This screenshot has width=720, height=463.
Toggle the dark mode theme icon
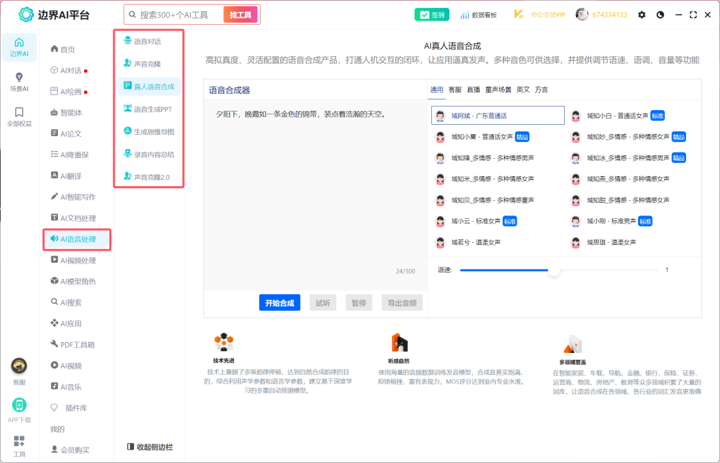(x=660, y=15)
